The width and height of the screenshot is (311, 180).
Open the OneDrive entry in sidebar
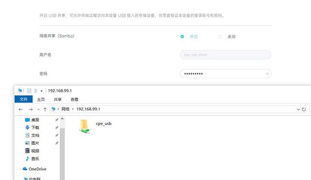point(35,169)
